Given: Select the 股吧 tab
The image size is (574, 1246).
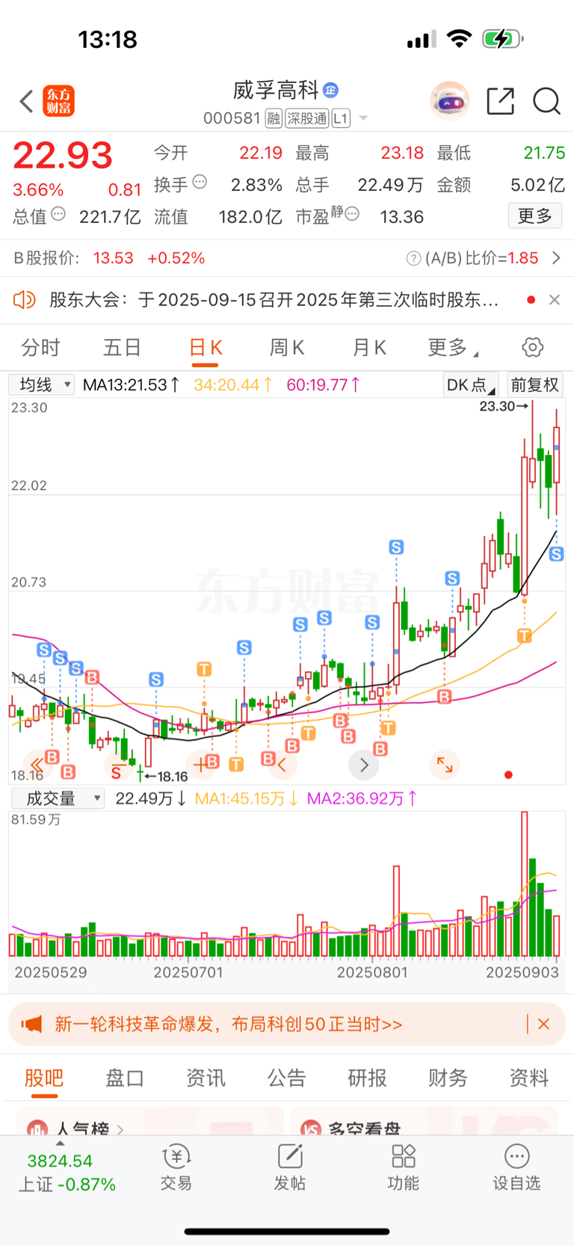Looking at the screenshot, I should (44, 1078).
